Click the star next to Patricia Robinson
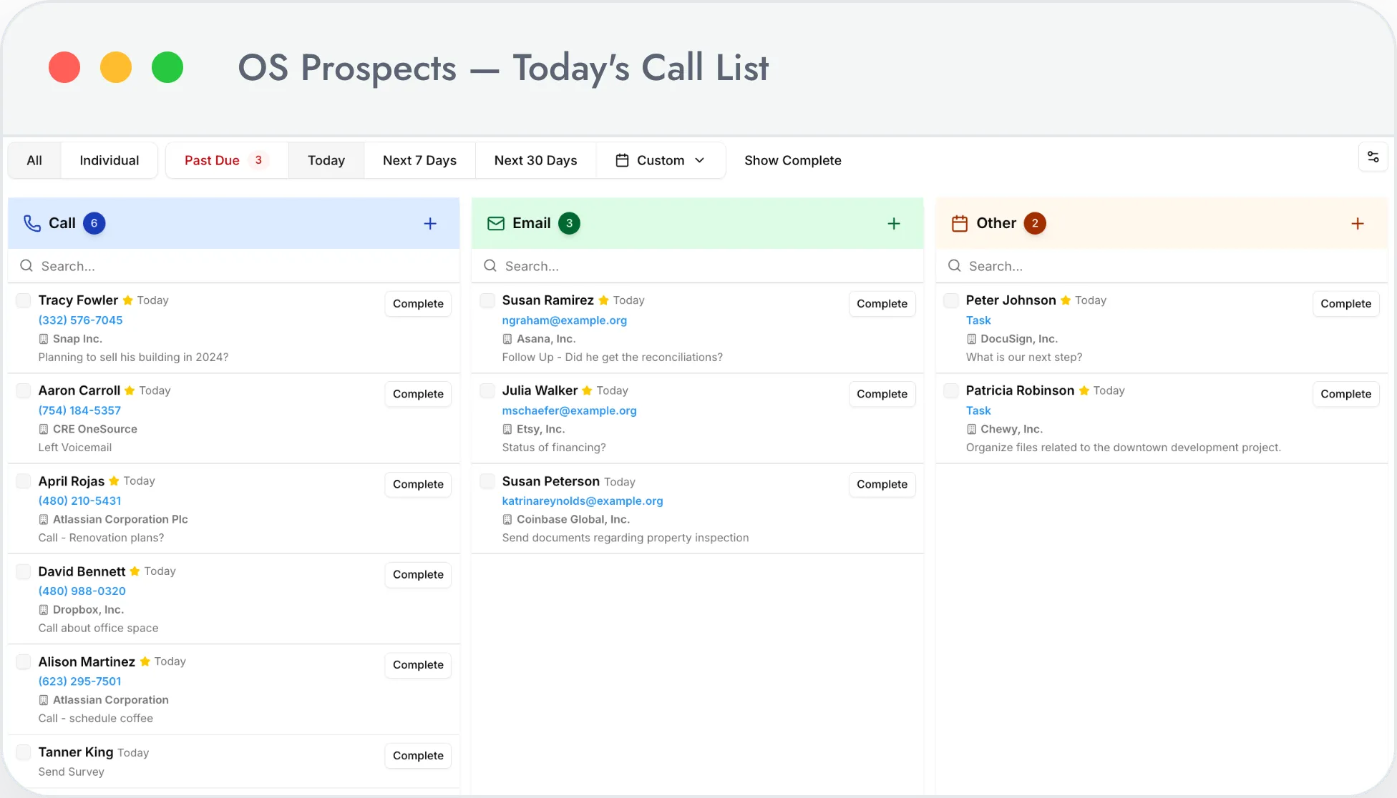This screenshot has height=798, width=1397. (1084, 390)
